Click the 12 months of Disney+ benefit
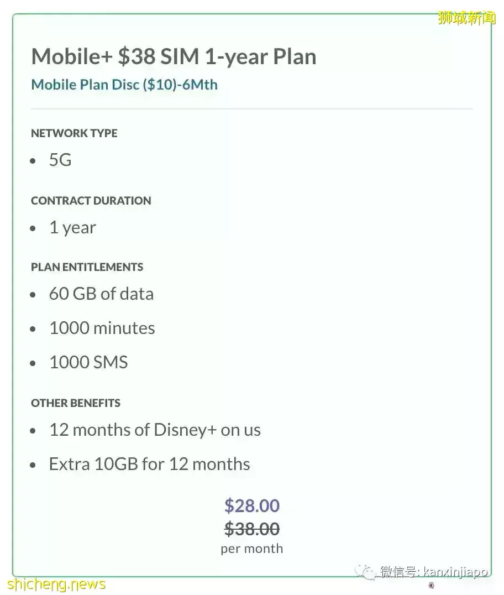 [x=155, y=430]
